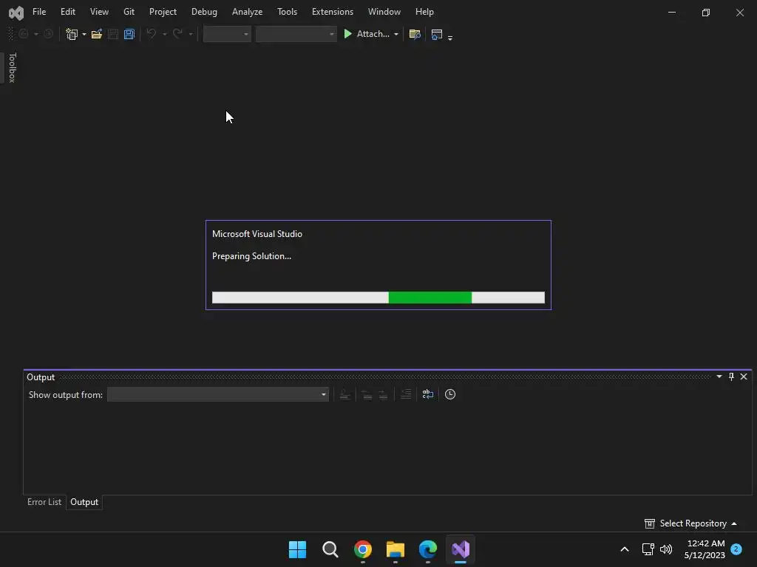Viewport: 757px width, 567px height.
Task: Open Microsoft Edge from taskbar
Action: pos(428,549)
